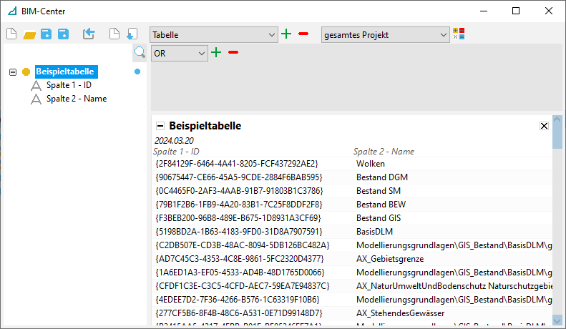Select Spalte 1 - ID in the tree
The height and width of the screenshot is (329, 566).
(x=69, y=85)
